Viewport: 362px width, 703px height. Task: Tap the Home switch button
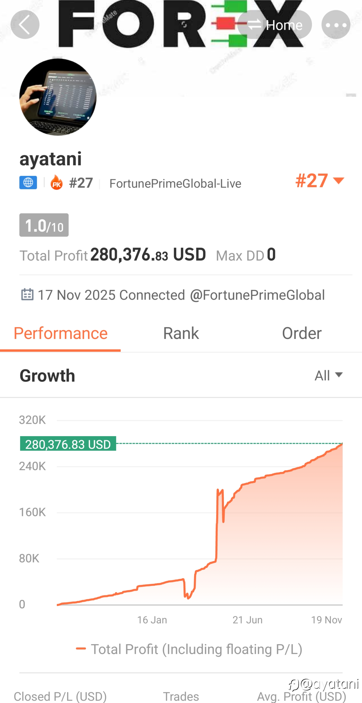pyautogui.click(x=275, y=25)
